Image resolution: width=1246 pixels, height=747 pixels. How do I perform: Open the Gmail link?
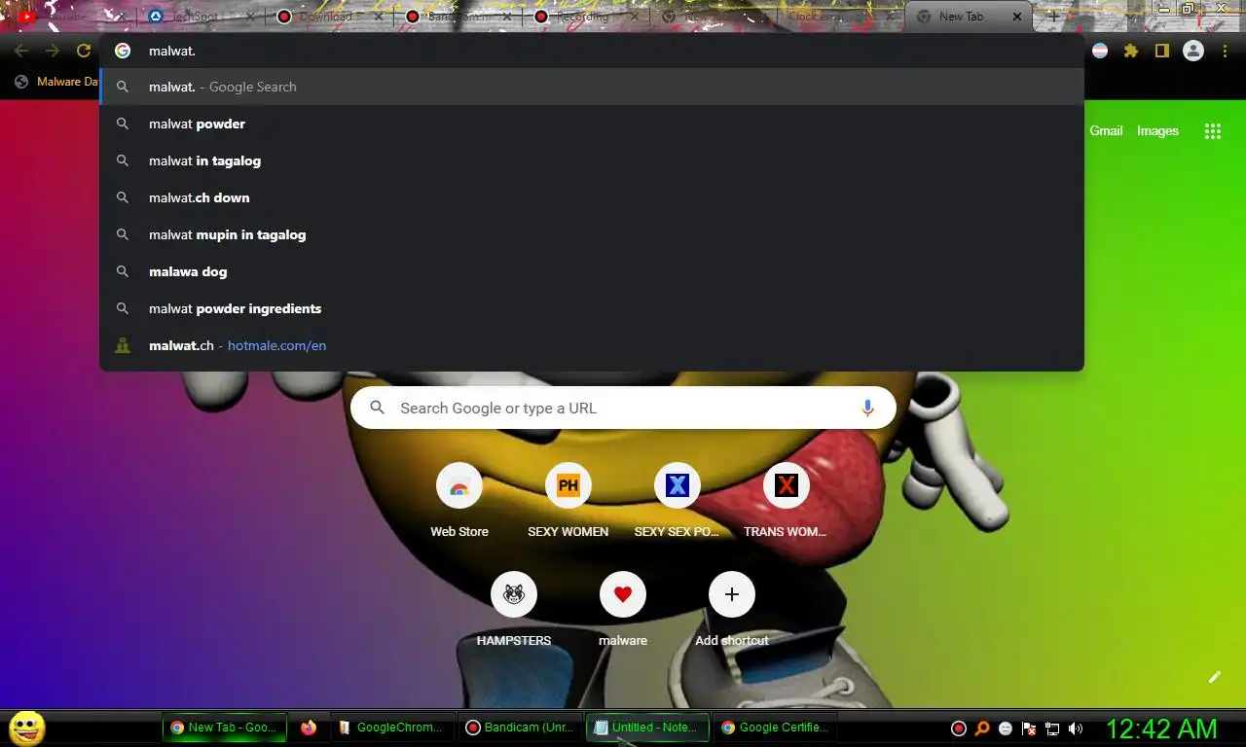click(x=1106, y=130)
